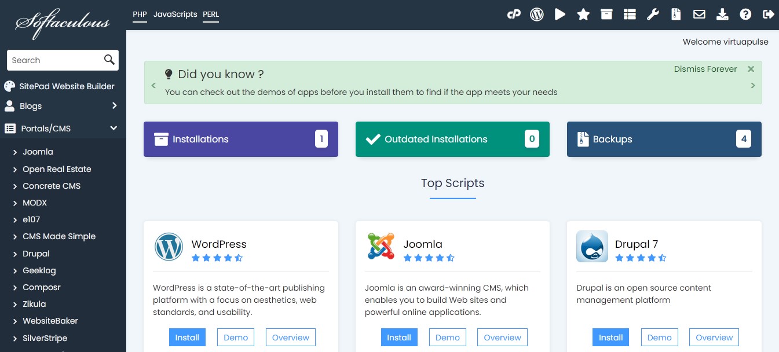779x352 pixels.
Task: Open the cPanel control panel icon
Action: click(x=514, y=14)
